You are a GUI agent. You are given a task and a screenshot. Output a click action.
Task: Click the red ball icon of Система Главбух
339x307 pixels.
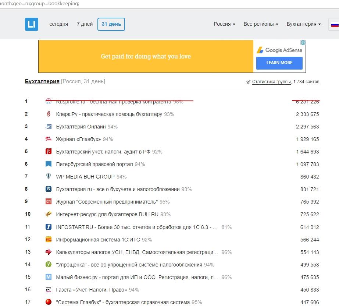[x=49, y=302]
